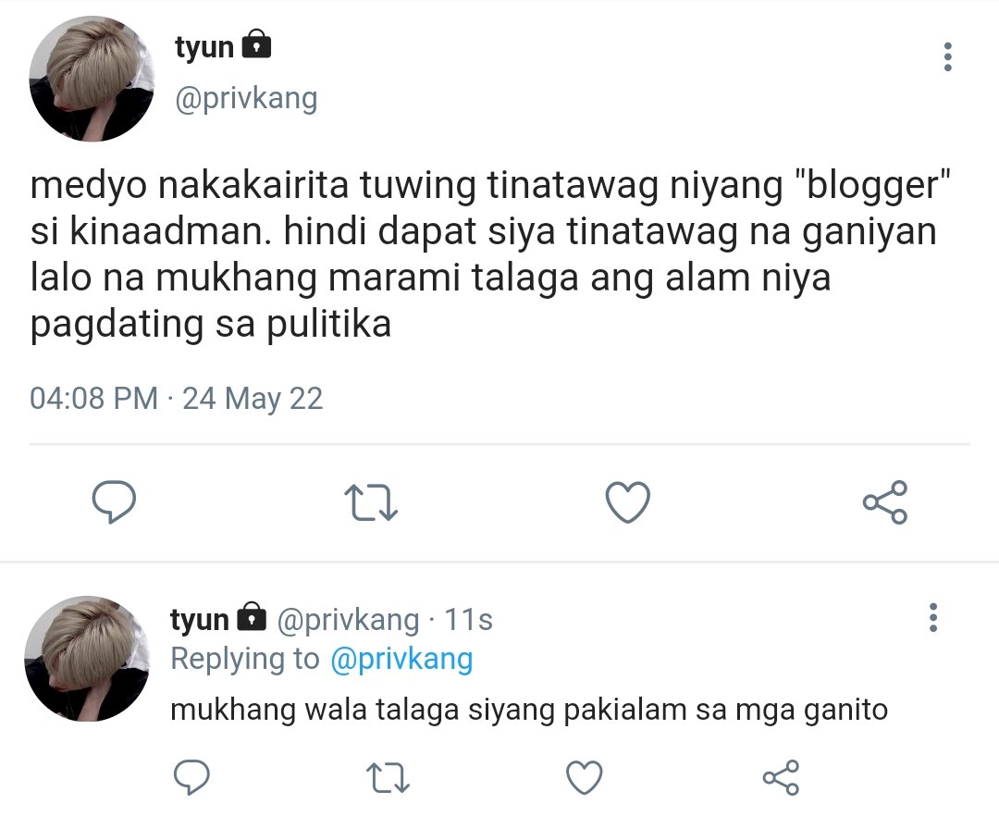Select the main tweet text body
The height and width of the screenshot is (816, 999).
490,254
